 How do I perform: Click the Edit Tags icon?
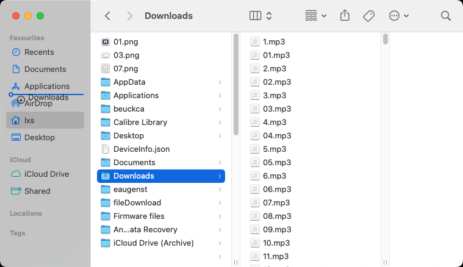[368, 16]
